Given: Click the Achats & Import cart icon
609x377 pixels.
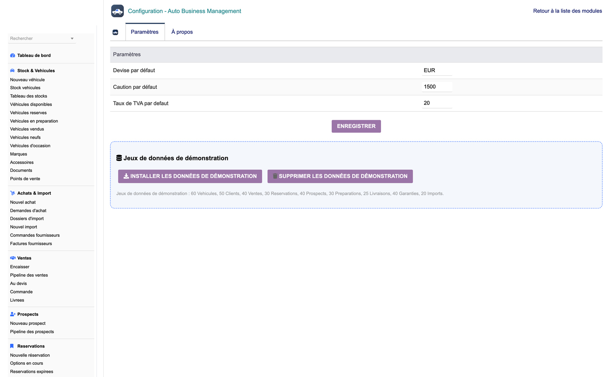Looking at the screenshot, I should coord(13,193).
